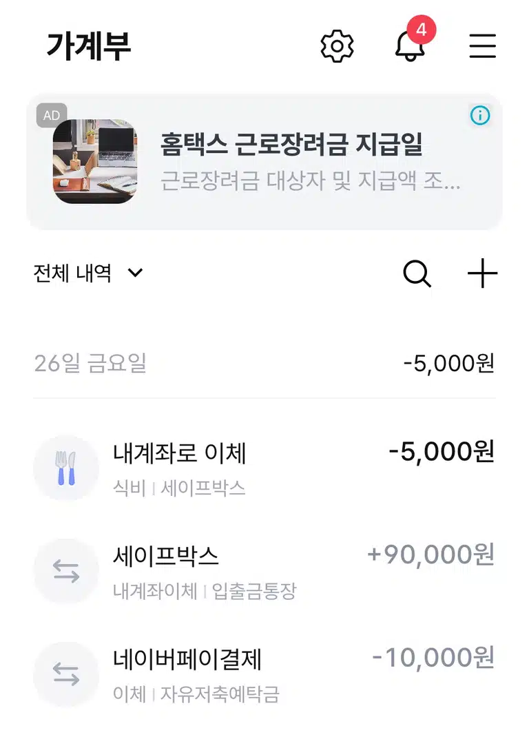Tap the ad info icon
Image resolution: width=529 pixels, height=737 pixels.
coord(479,115)
